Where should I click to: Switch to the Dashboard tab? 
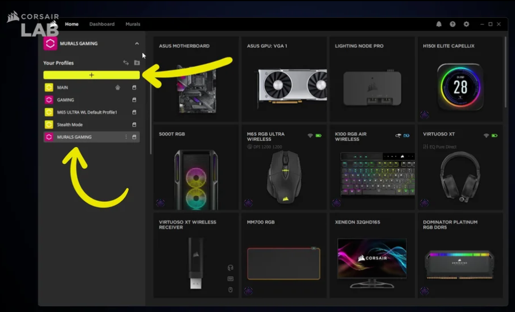(x=102, y=24)
